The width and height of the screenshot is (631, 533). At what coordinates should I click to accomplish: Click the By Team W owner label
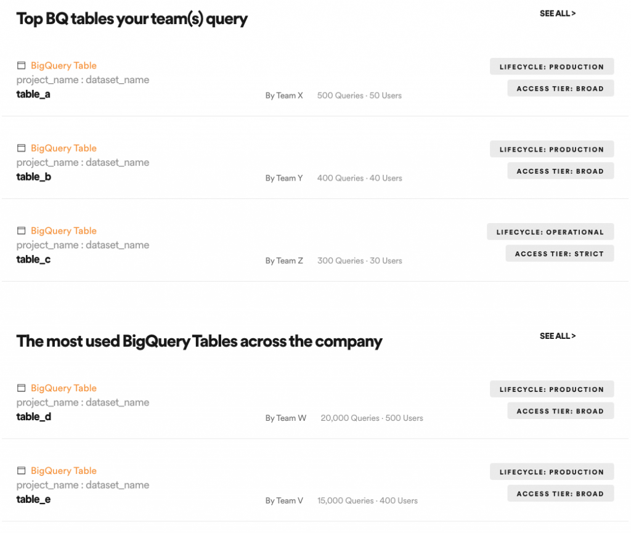point(285,418)
